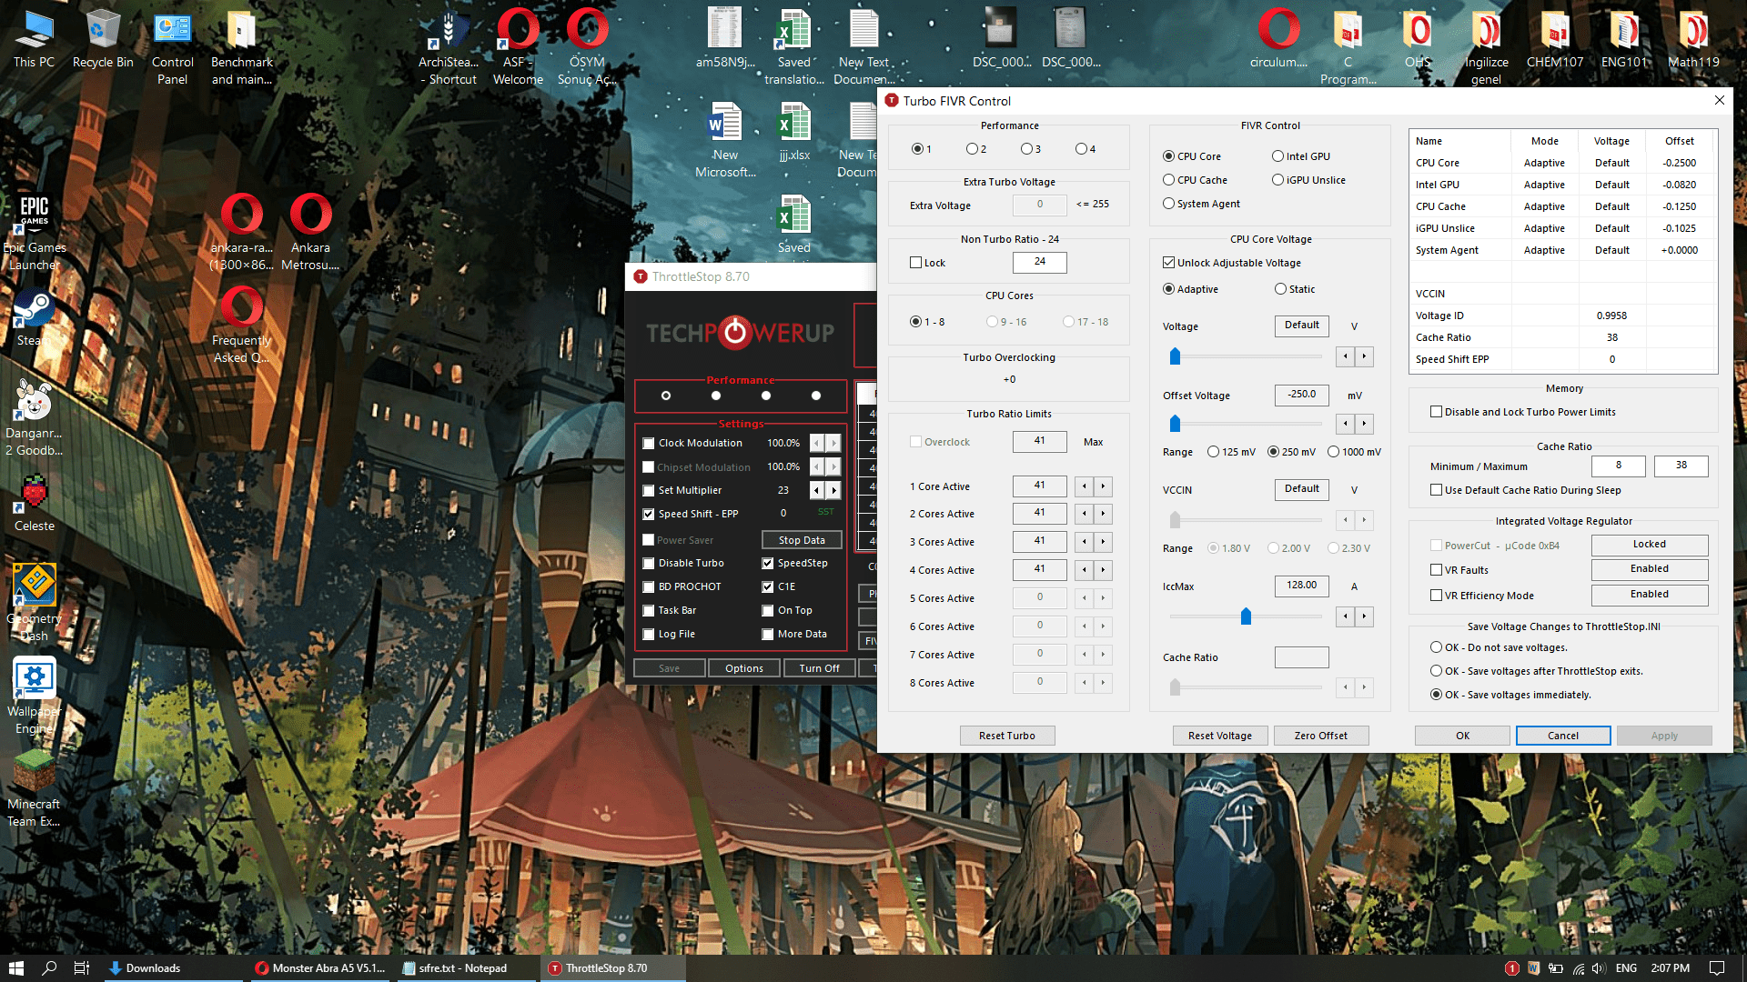The height and width of the screenshot is (982, 1747).
Task: Open the Control Panel desktop icon
Action: tap(172, 27)
